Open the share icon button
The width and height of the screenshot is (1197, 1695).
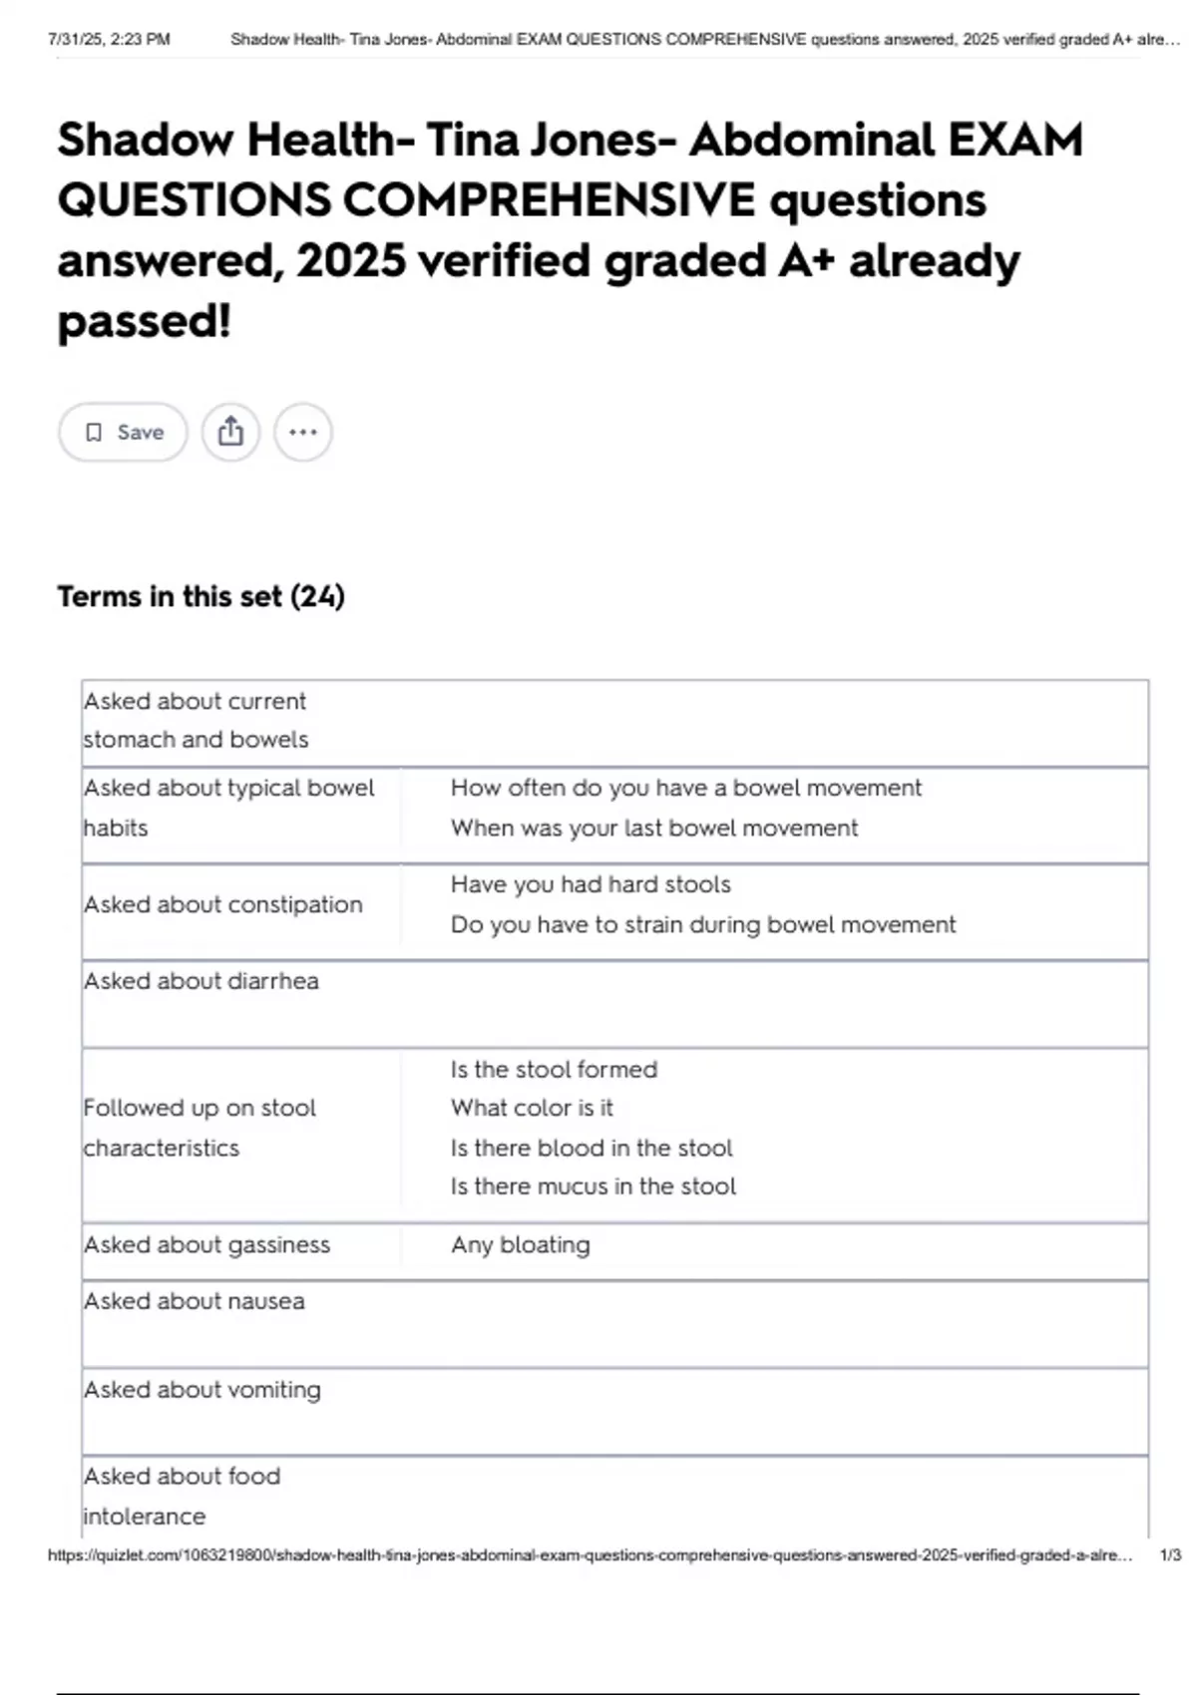coord(230,432)
